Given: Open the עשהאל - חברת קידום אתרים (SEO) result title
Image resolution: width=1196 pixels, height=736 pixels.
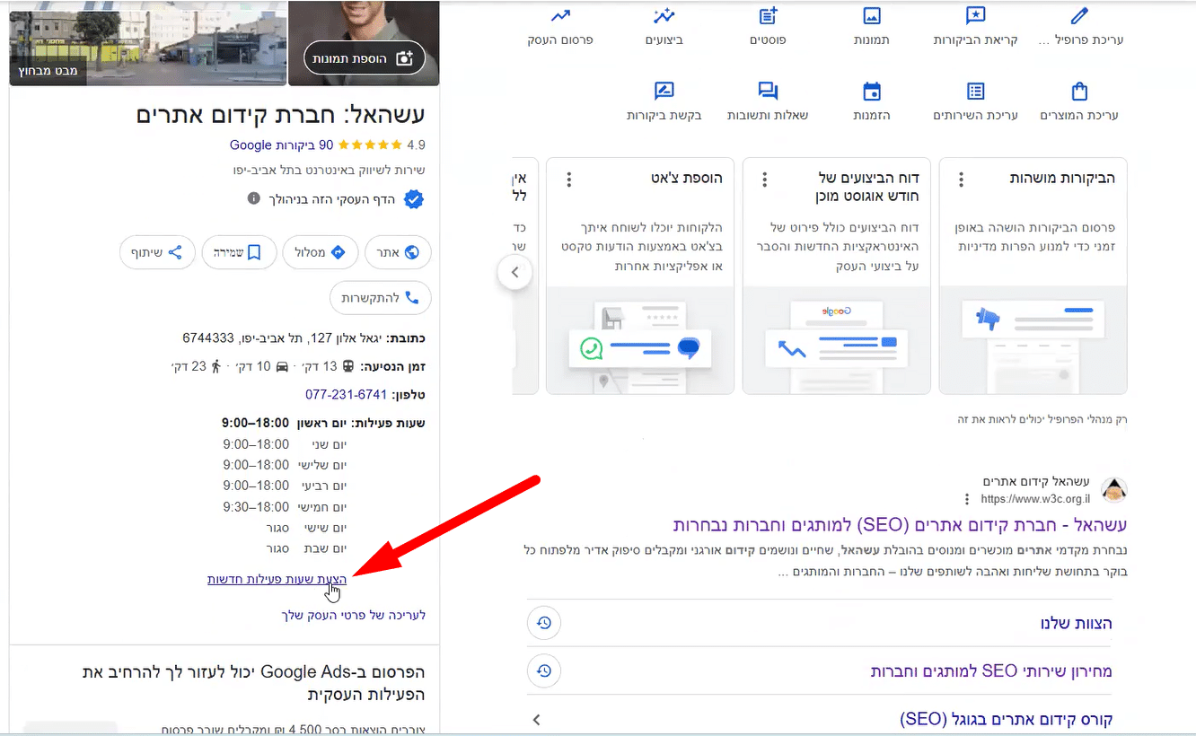Looking at the screenshot, I should (x=900, y=525).
